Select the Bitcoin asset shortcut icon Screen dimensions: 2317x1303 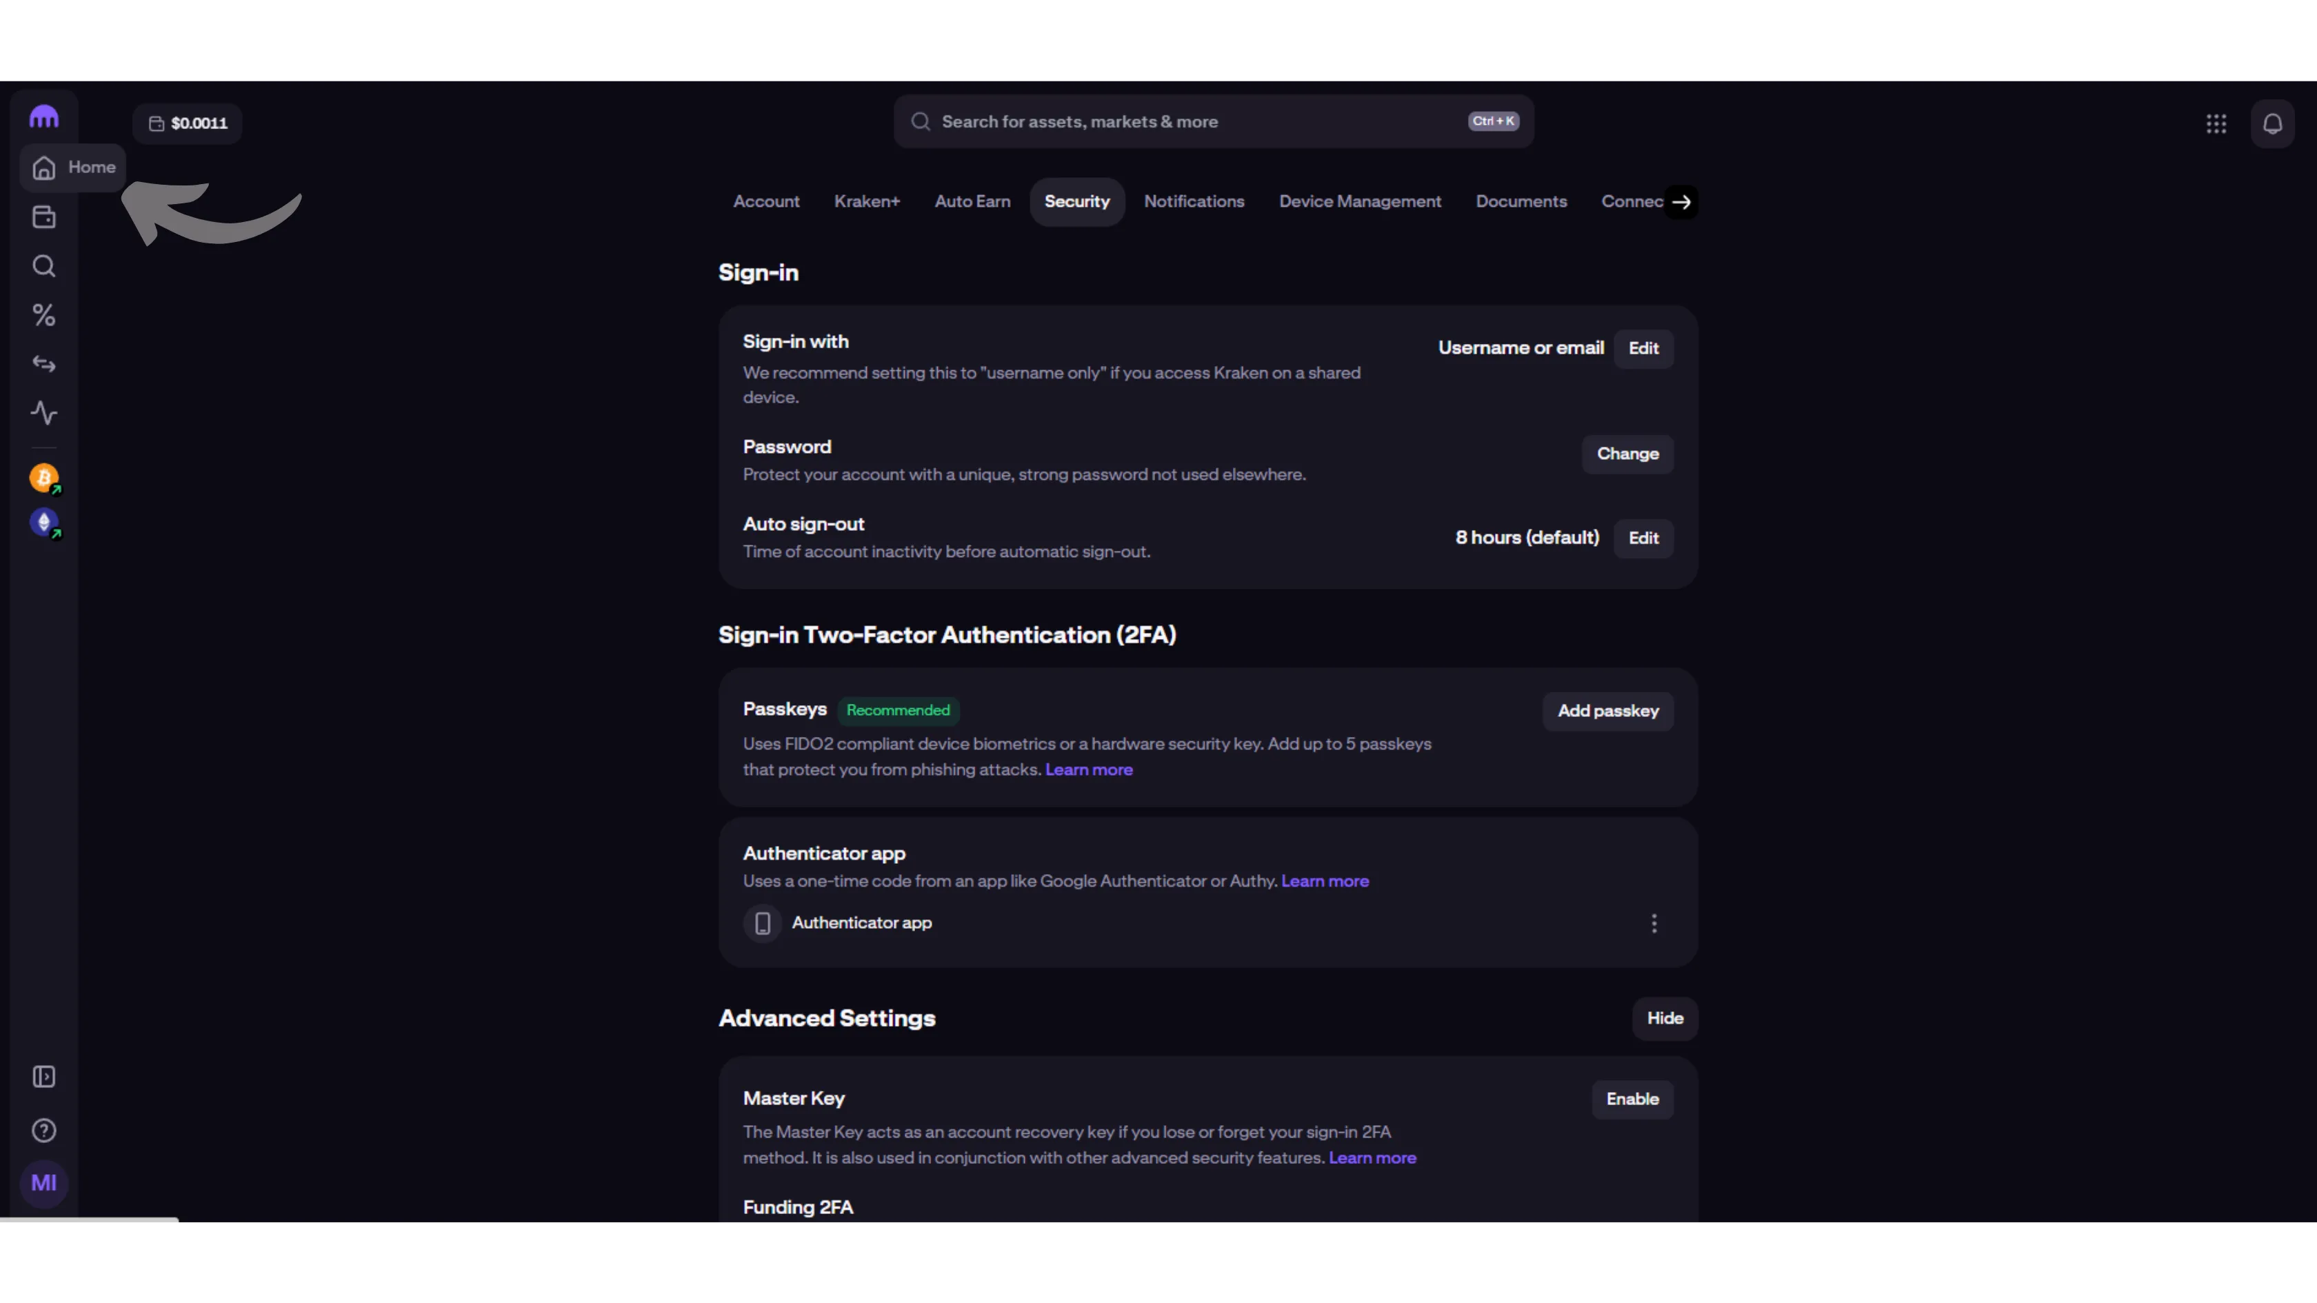tap(43, 478)
